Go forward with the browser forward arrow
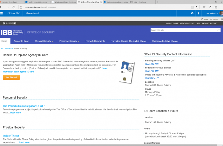This screenshot has width=223, height=146. (x=7, y=7)
